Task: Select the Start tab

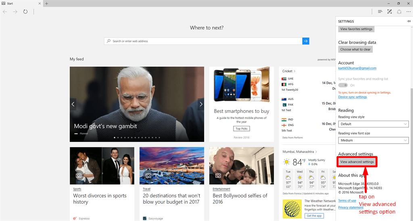Action: coord(22,3)
